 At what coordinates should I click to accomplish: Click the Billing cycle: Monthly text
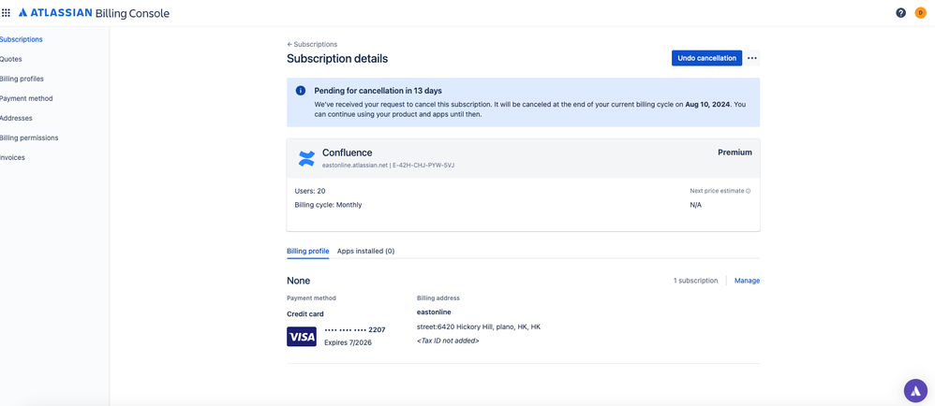click(328, 205)
